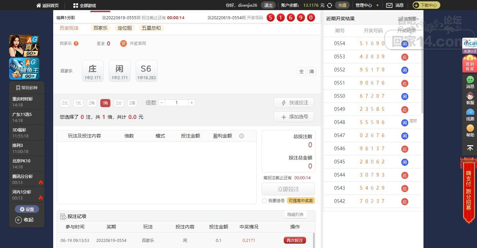
Task: Click 再次投注 to bet again
Action: (295, 240)
